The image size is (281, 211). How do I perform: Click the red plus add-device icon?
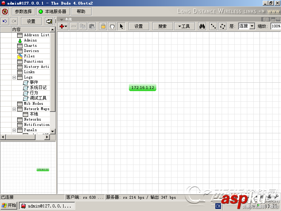[x=63, y=26]
